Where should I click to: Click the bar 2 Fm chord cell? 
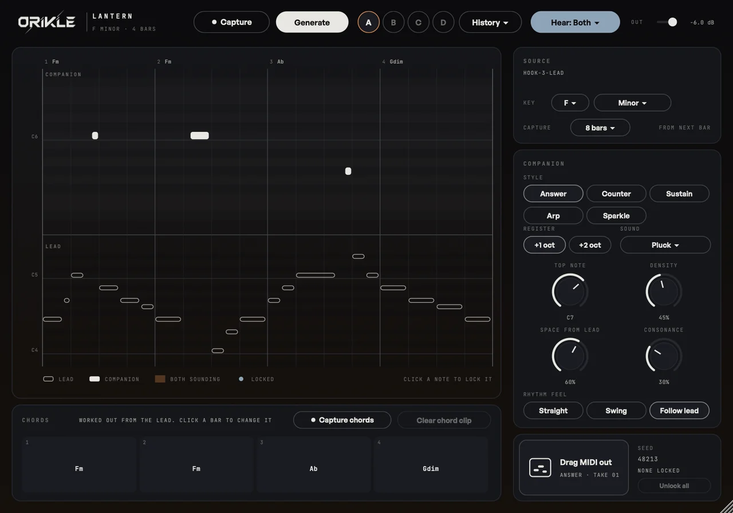(196, 464)
